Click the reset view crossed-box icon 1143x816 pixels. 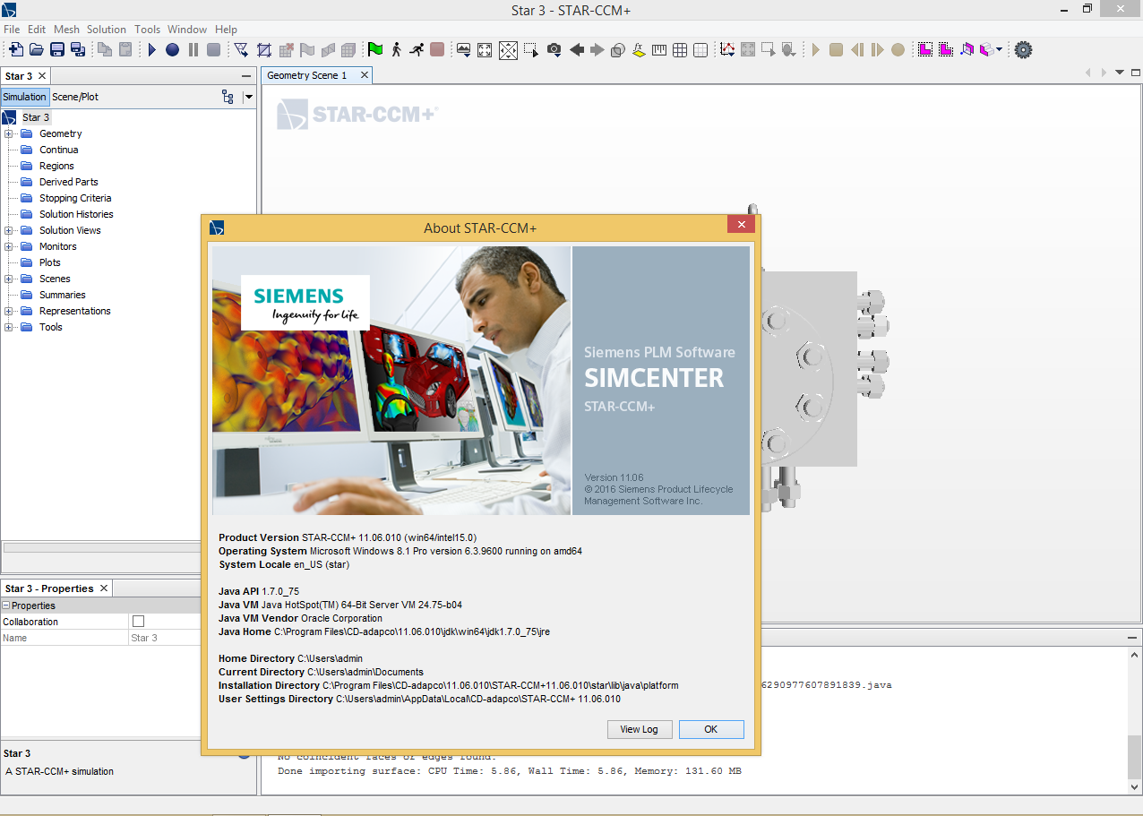point(508,50)
